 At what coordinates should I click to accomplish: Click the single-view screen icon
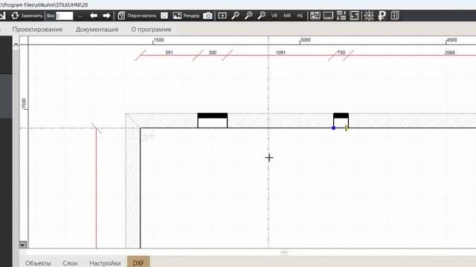(328, 16)
